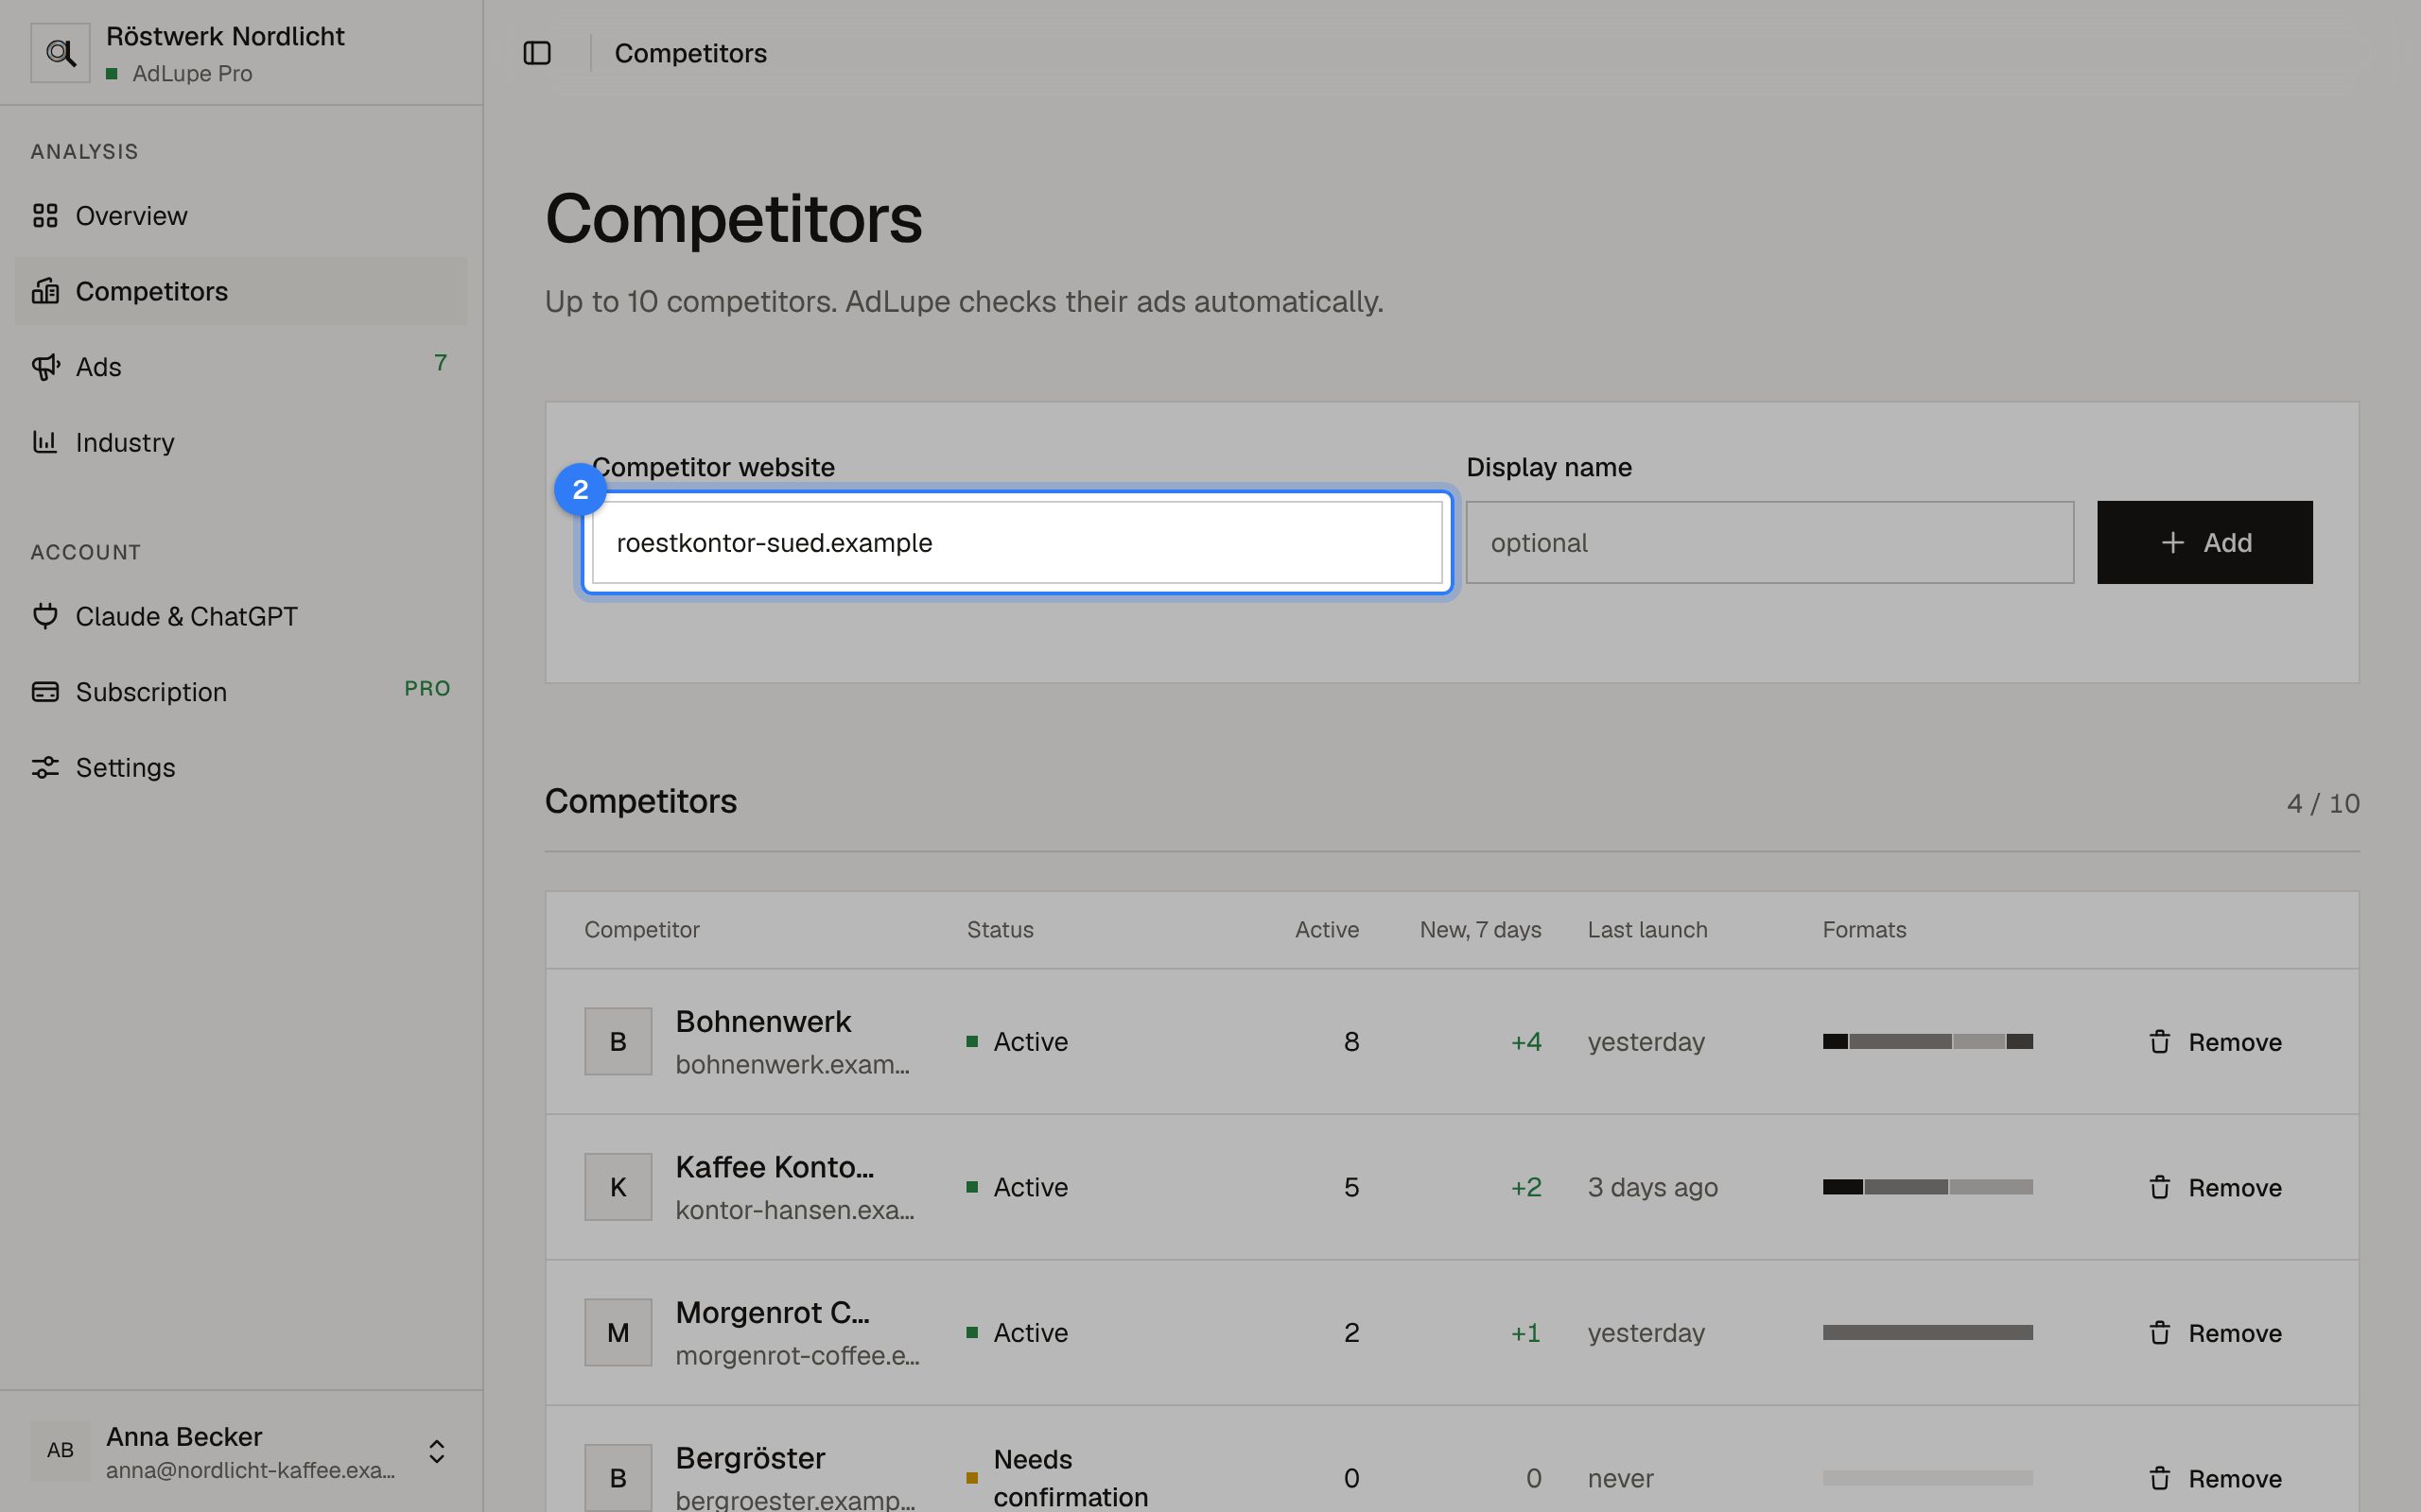Open the Subscription page
Viewport: 2421px width, 1512px height.
point(241,692)
